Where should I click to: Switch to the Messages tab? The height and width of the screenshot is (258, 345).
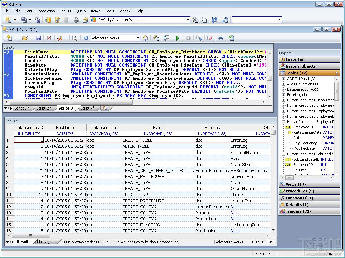click(x=45, y=242)
